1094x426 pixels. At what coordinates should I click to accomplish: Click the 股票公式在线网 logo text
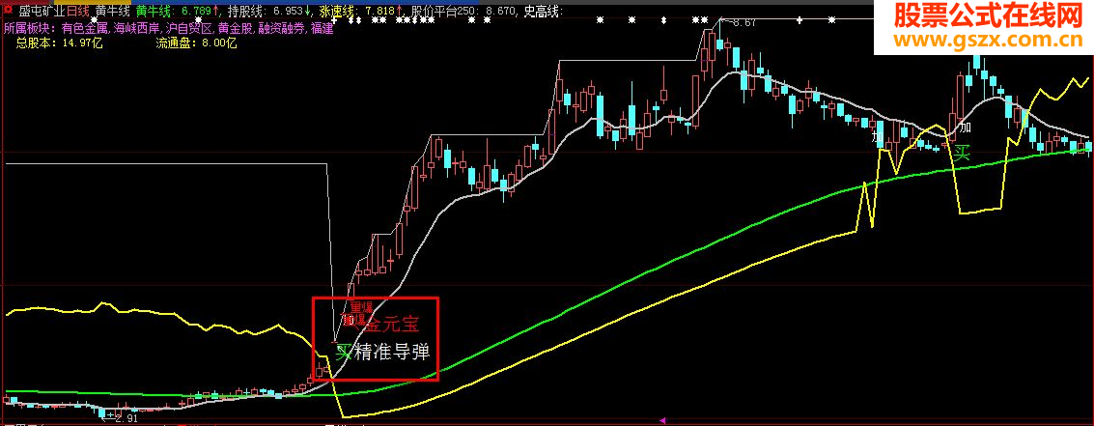click(985, 15)
